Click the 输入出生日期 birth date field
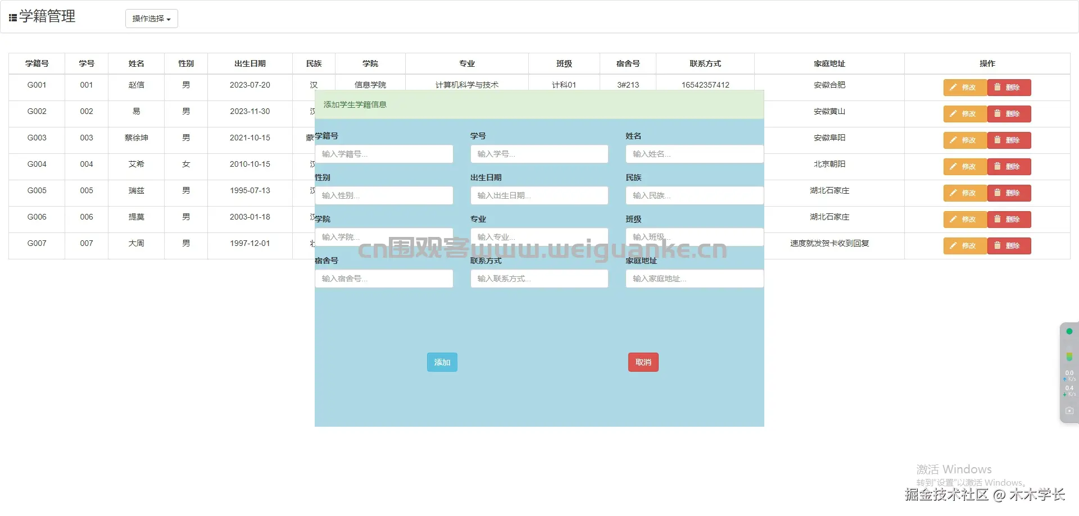 point(539,195)
